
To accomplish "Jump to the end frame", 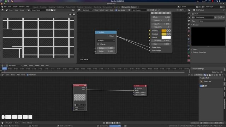I will [x=119, y=123].
